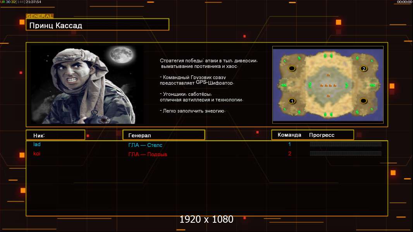The image size is (413, 232).
Task: Select player nickname "koi"
Action: click(x=37, y=154)
